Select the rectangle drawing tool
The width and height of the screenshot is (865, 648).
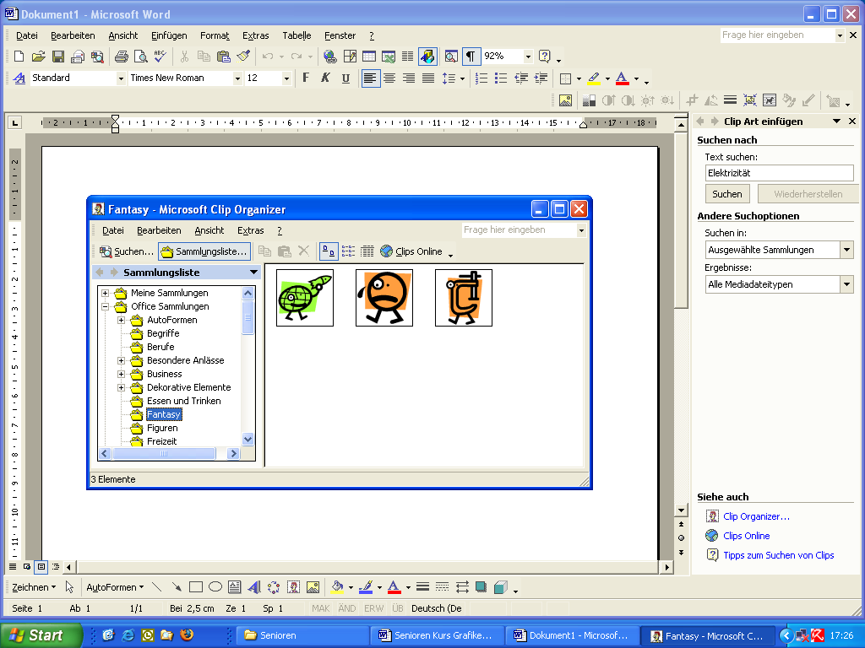[x=196, y=587]
